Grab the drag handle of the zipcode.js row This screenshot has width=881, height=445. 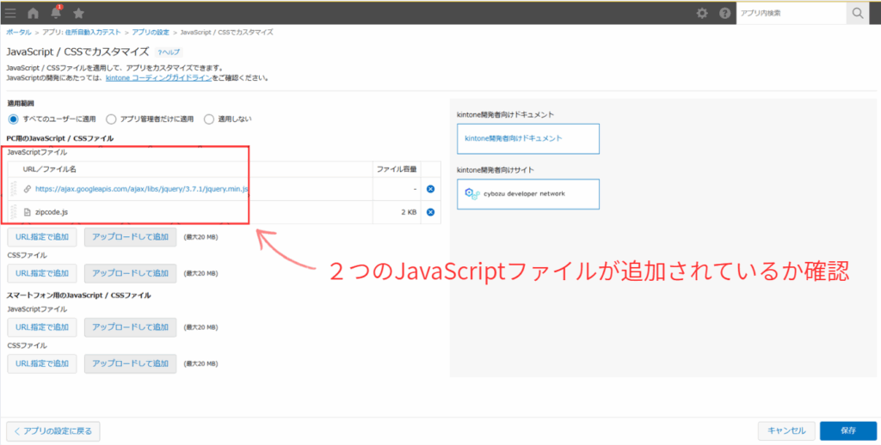point(14,212)
